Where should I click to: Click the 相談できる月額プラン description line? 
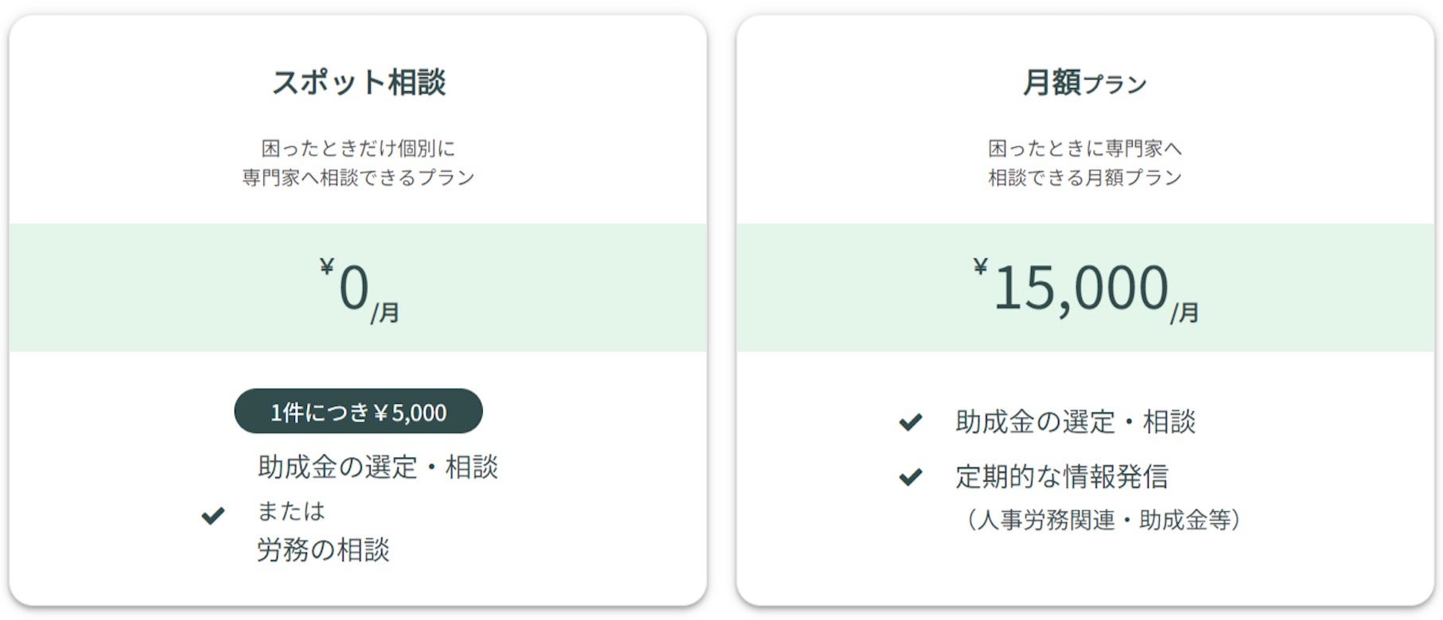pos(1085,177)
